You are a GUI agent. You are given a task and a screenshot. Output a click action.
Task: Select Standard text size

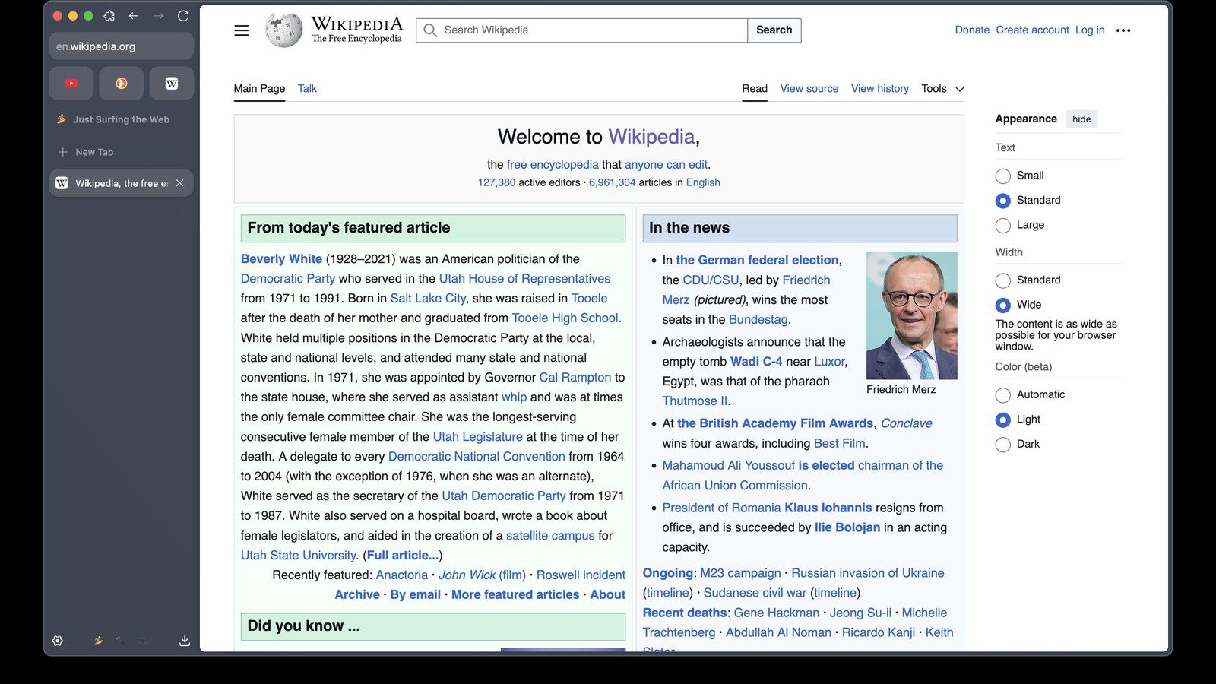(x=1003, y=201)
